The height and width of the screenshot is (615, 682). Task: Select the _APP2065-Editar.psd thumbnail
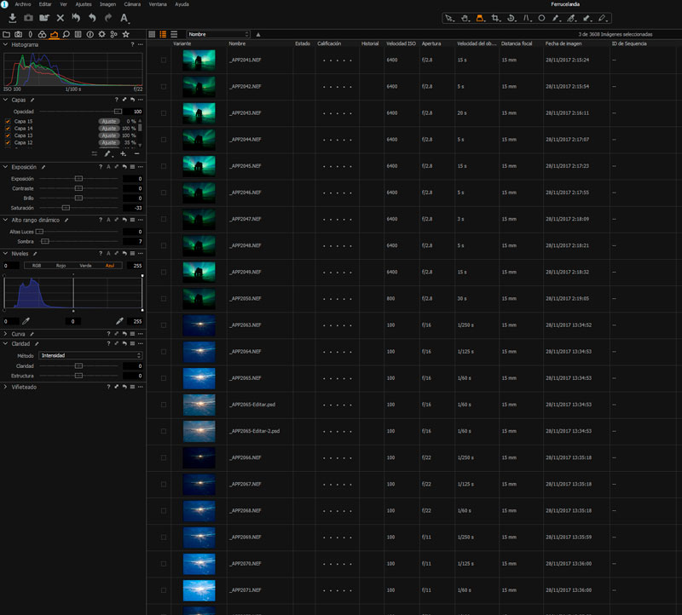tap(199, 405)
